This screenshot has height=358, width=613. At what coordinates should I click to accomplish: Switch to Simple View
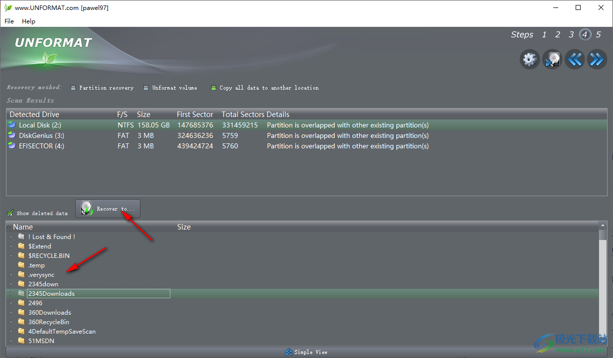coord(306,352)
